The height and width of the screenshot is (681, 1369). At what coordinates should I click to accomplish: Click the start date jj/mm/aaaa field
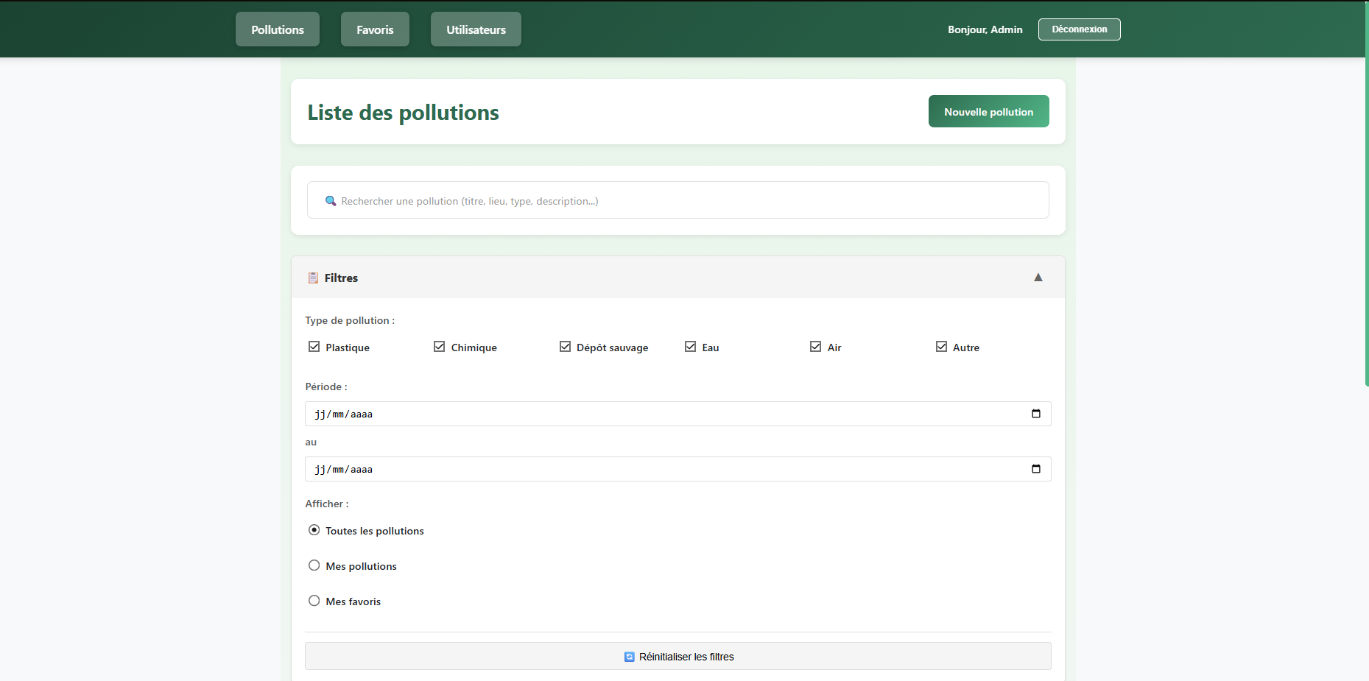tap(678, 414)
